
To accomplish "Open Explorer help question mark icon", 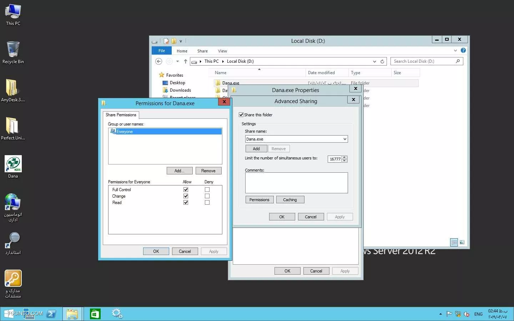I will [x=463, y=51].
